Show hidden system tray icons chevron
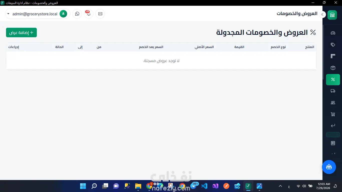The image size is (342, 192). click(x=280, y=186)
